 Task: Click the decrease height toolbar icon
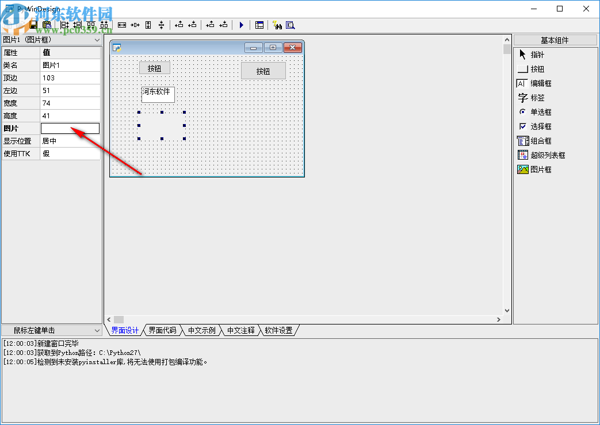click(x=162, y=25)
